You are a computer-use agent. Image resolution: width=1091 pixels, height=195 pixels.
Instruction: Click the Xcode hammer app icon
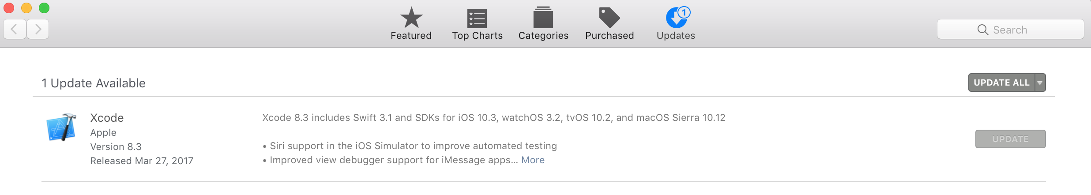61,127
